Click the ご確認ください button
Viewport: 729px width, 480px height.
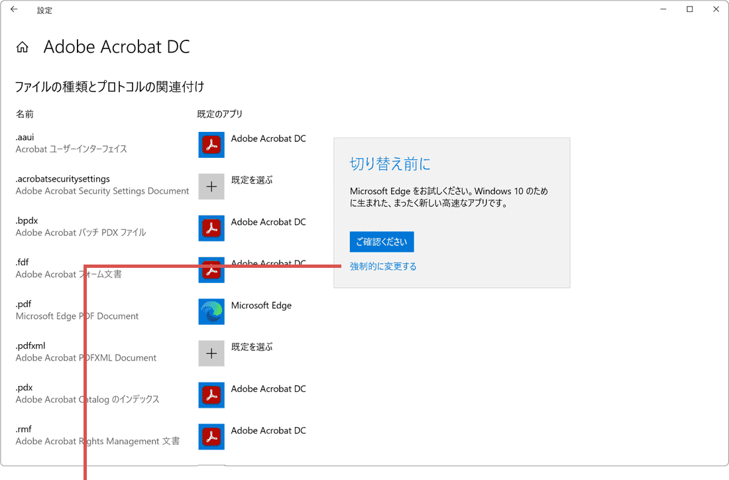tap(382, 241)
